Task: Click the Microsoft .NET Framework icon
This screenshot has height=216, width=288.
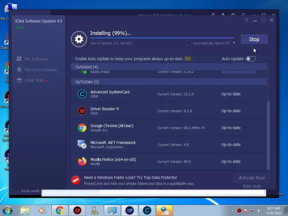Action: pyautogui.click(x=82, y=145)
